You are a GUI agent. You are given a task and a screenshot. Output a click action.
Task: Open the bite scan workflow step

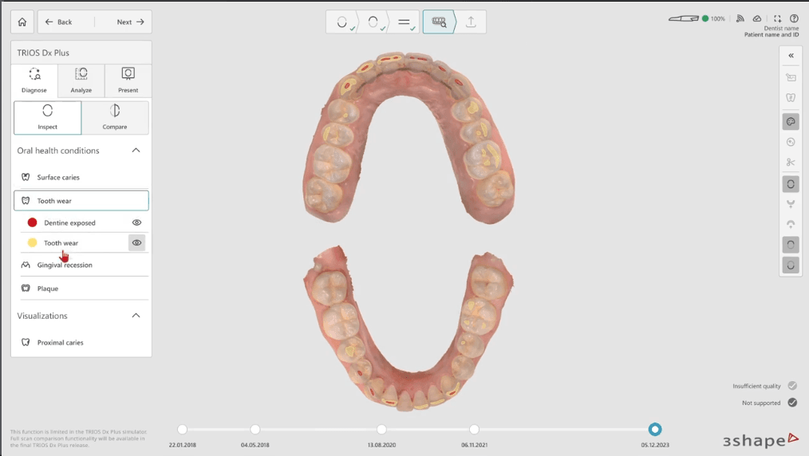pyautogui.click(x=404, y=22)
